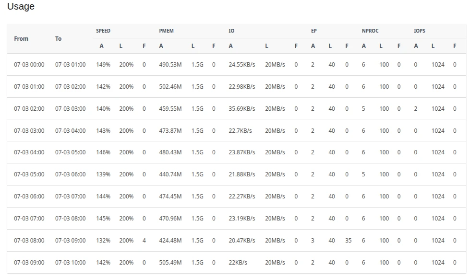Viewport: 470px width, 278px height.
Task: Click the NPROC column group header
Action: [x=370, y=31]
